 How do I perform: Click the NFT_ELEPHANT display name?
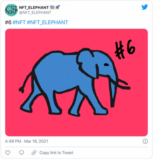(x=34, y=7)
